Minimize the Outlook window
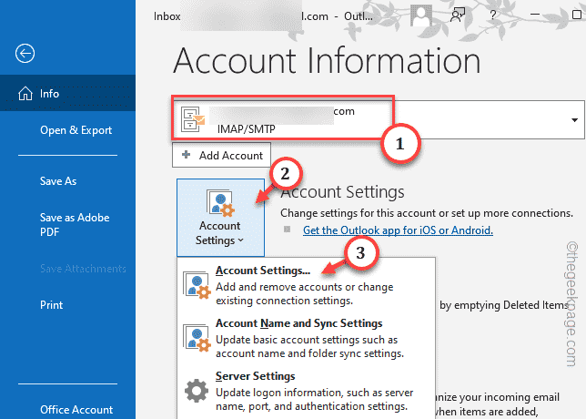The image size is (586, 419). tap(535, 15)
